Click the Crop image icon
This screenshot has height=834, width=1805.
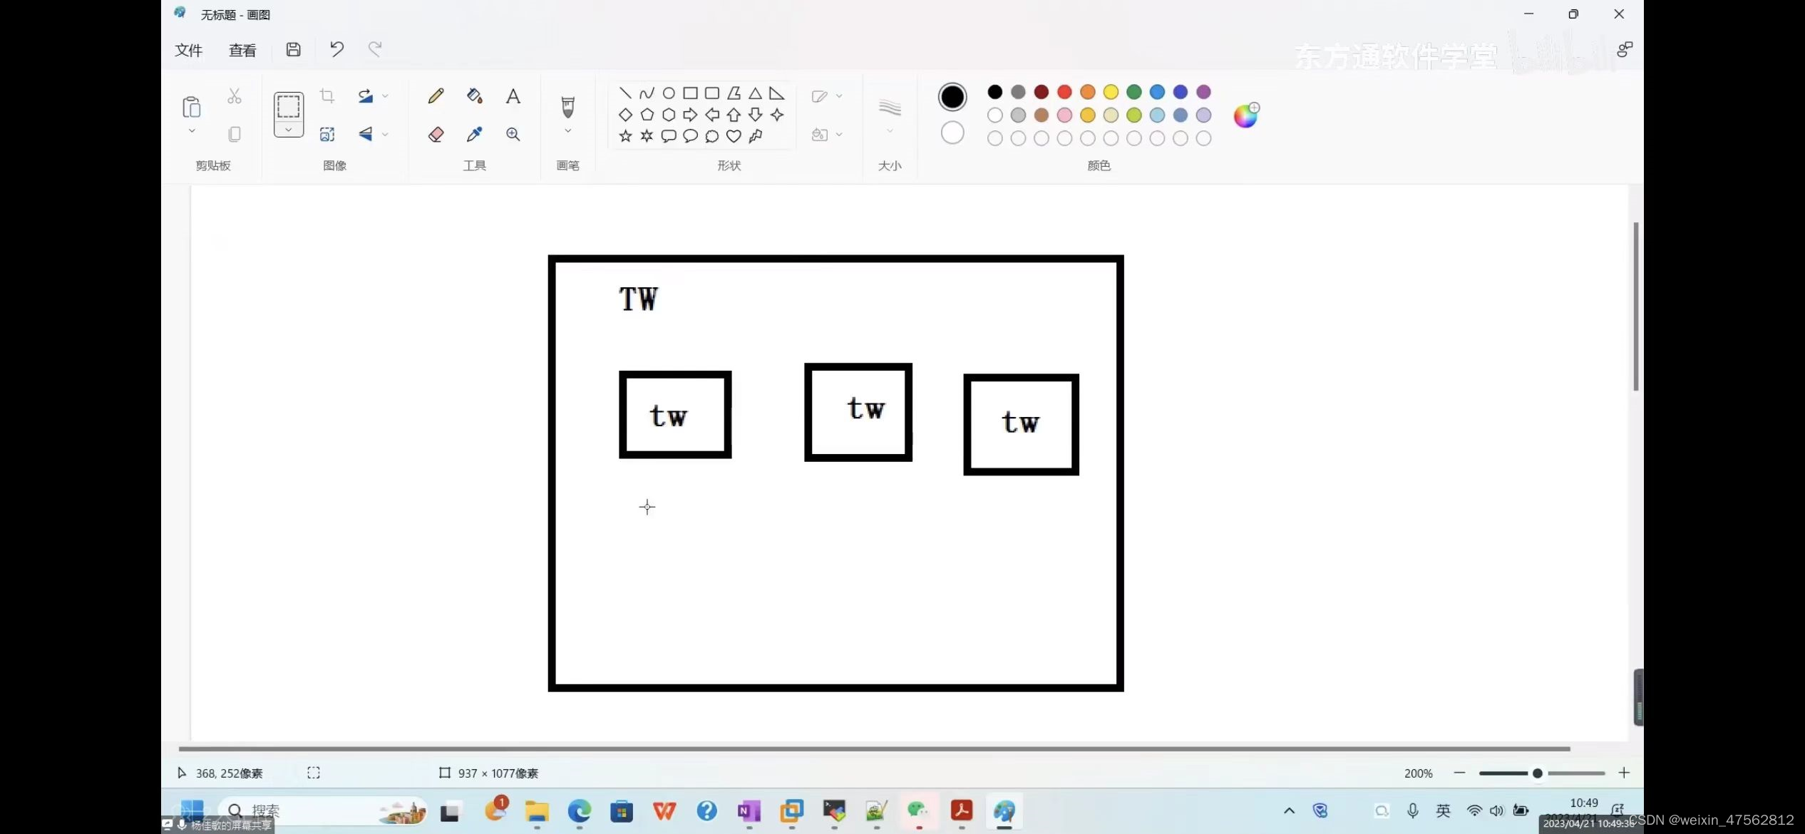coord(327,96)
